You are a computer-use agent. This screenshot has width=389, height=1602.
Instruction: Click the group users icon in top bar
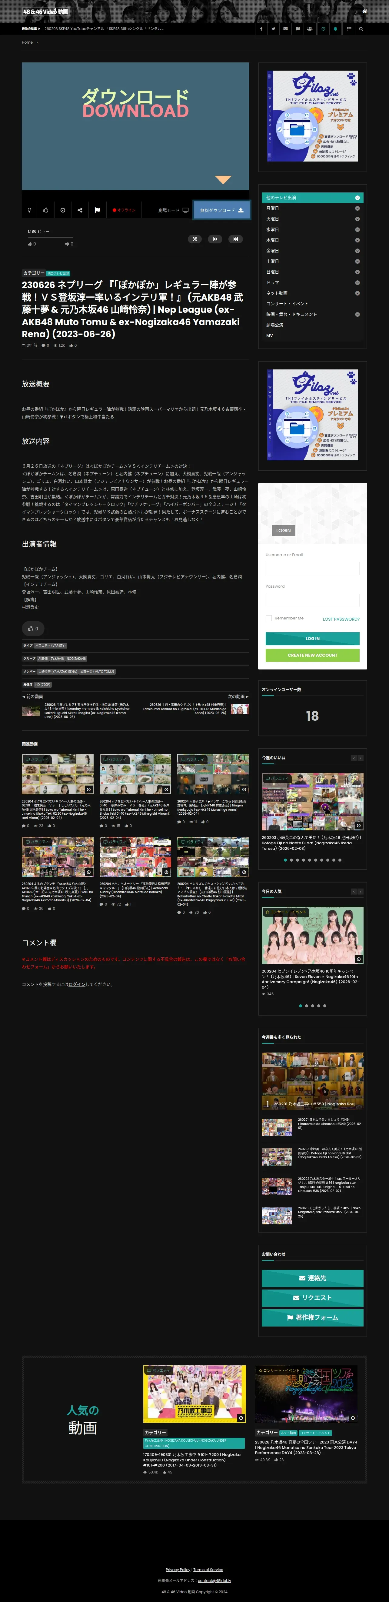(x=310, y=28)
